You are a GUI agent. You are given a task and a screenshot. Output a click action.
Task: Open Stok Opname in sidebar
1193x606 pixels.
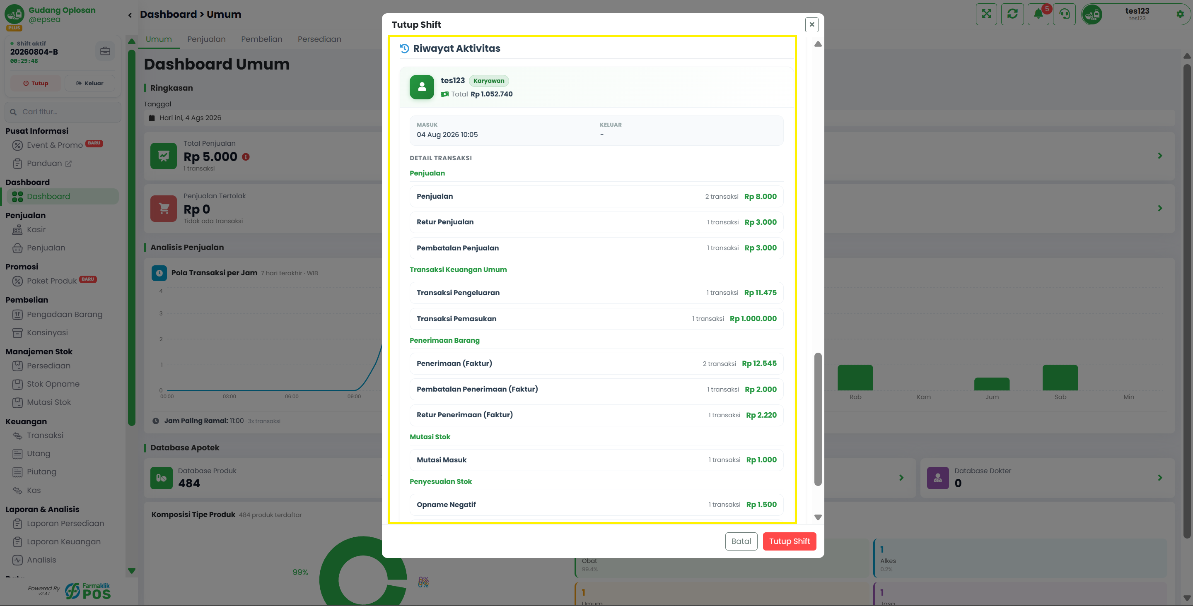click(53, 384)
